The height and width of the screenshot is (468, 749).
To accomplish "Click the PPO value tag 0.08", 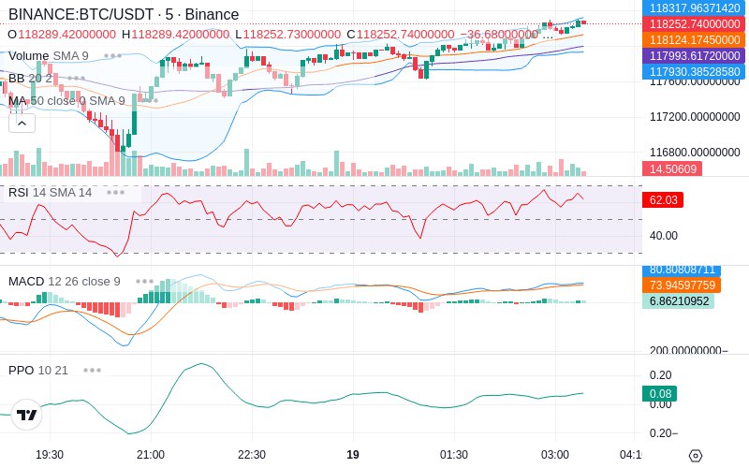I will coord(660,393).
